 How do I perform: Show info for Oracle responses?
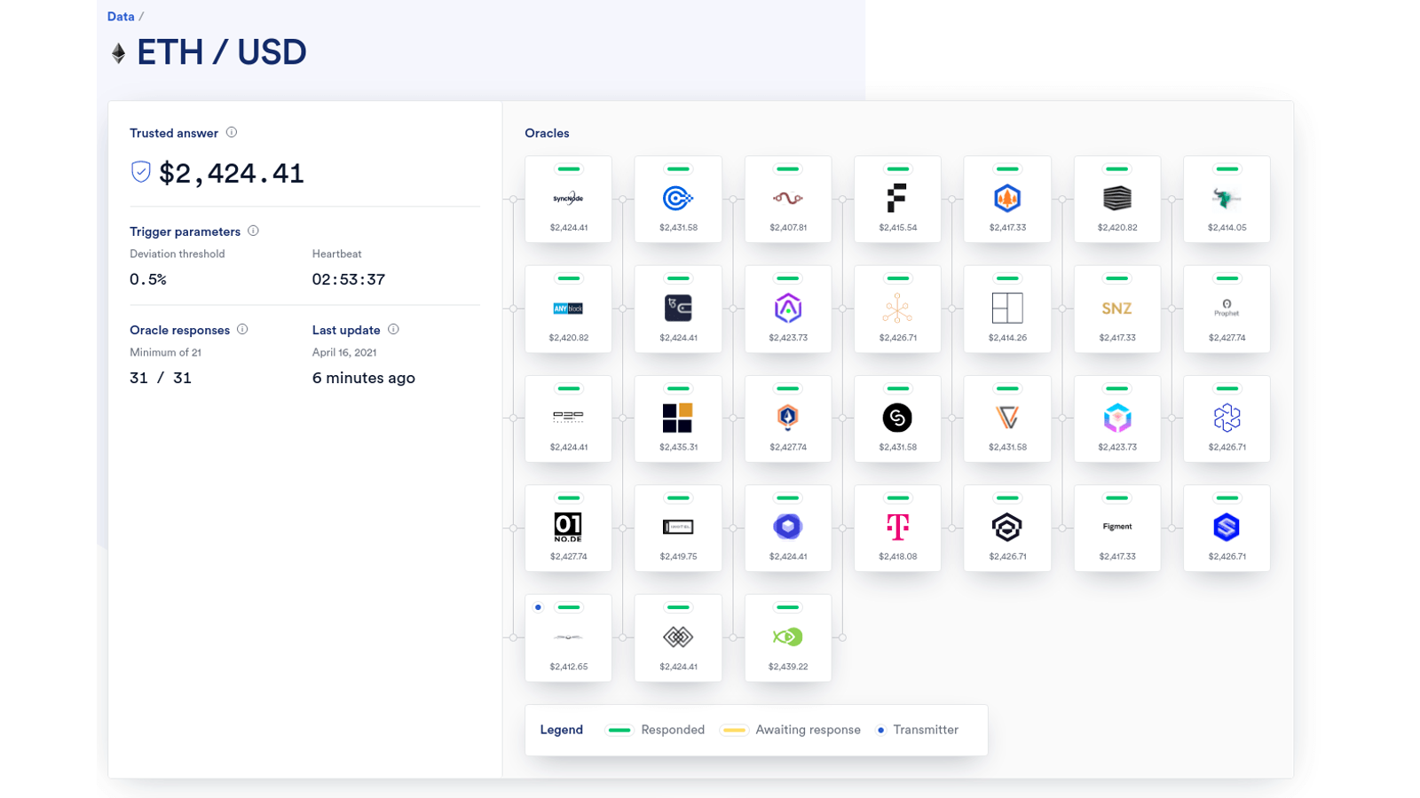click(x=242, y=329)
